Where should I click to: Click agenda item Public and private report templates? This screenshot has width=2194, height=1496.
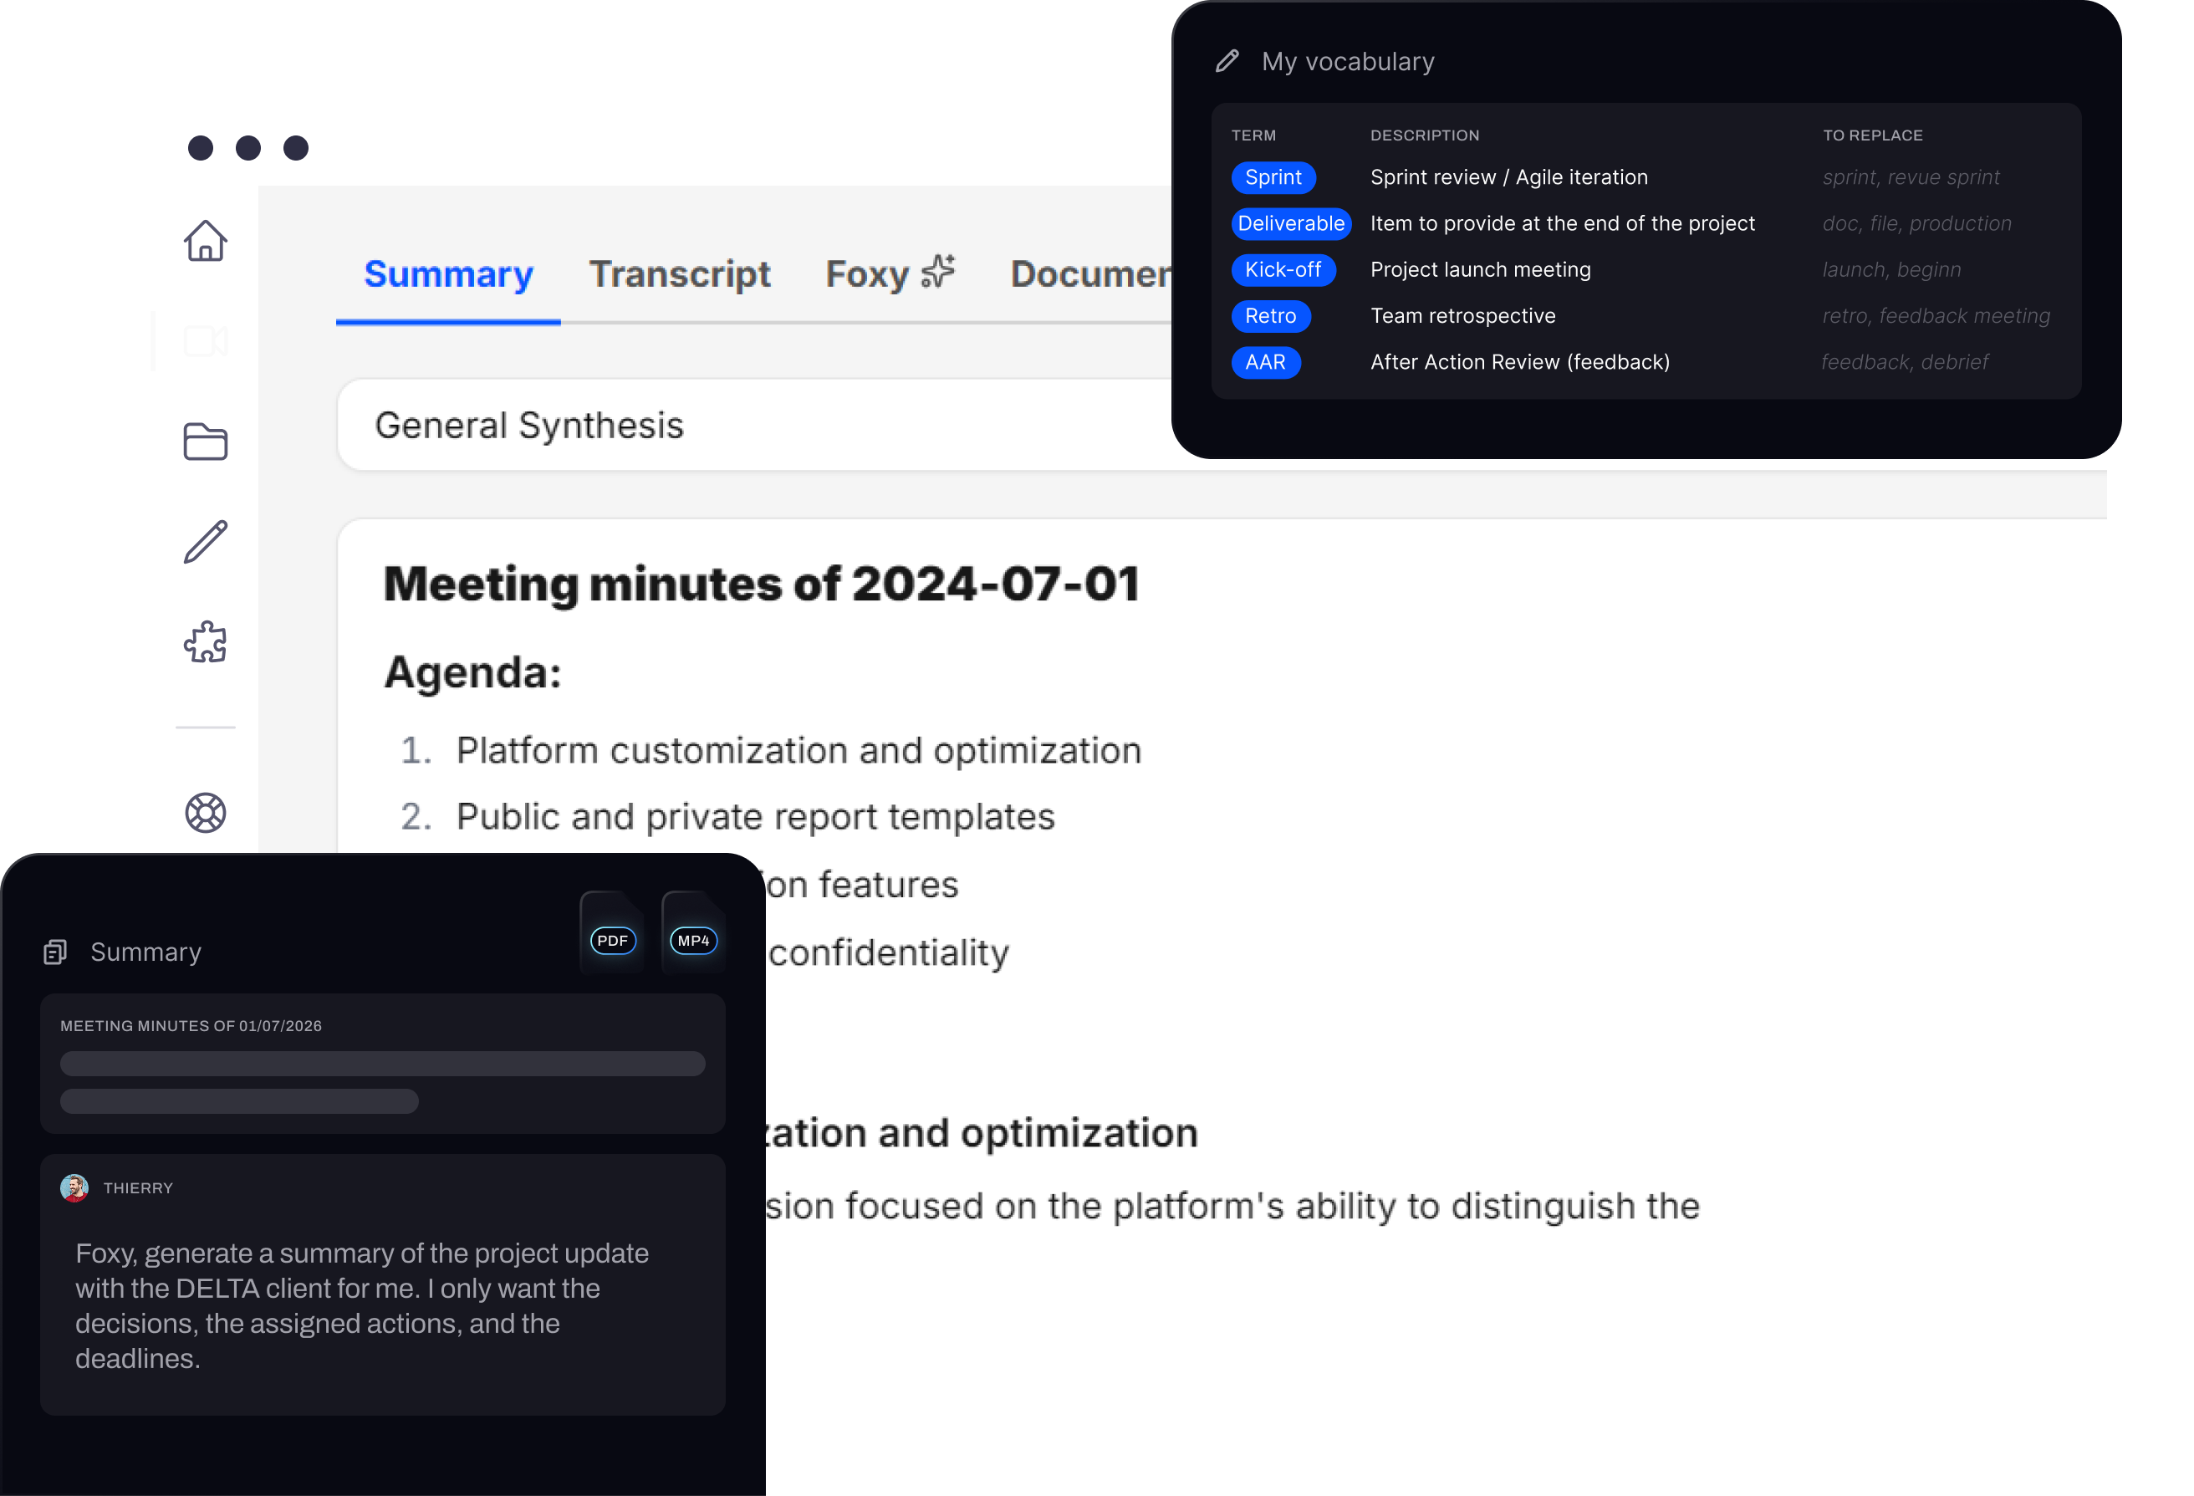point(755,817)
